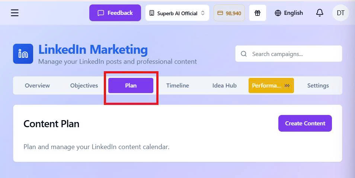Focus the Search campaigns input field
This screenshot has width=355, height=178.
click(294, 54)
